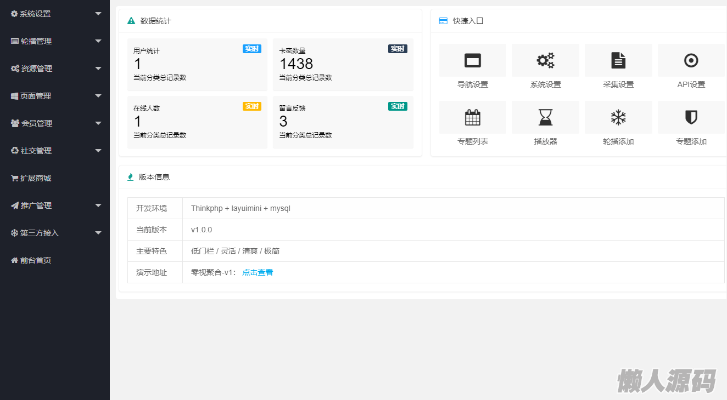
Task: Go to 前台首页 in sidebar
Action: 36,260
